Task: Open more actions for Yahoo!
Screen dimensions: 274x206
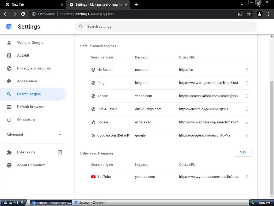Action: 247,96
